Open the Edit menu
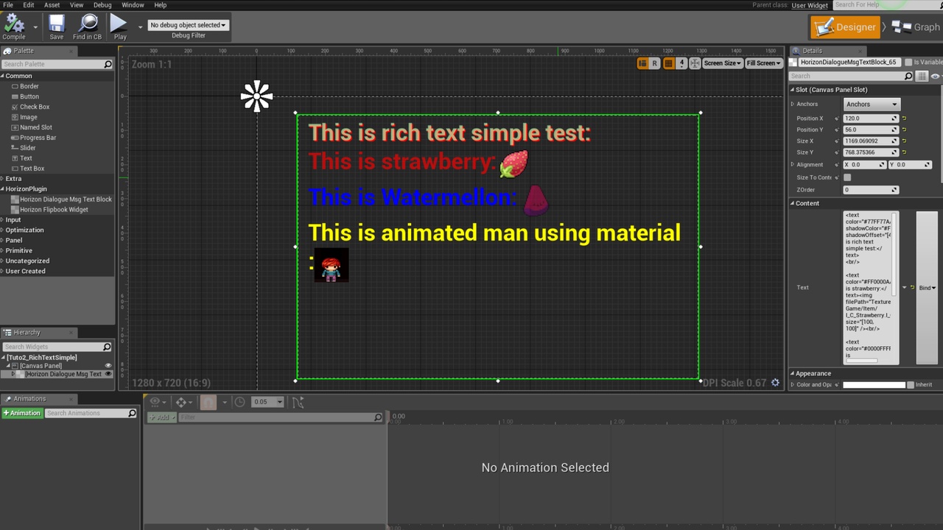 pyautogui.click(x=29, y=5)
